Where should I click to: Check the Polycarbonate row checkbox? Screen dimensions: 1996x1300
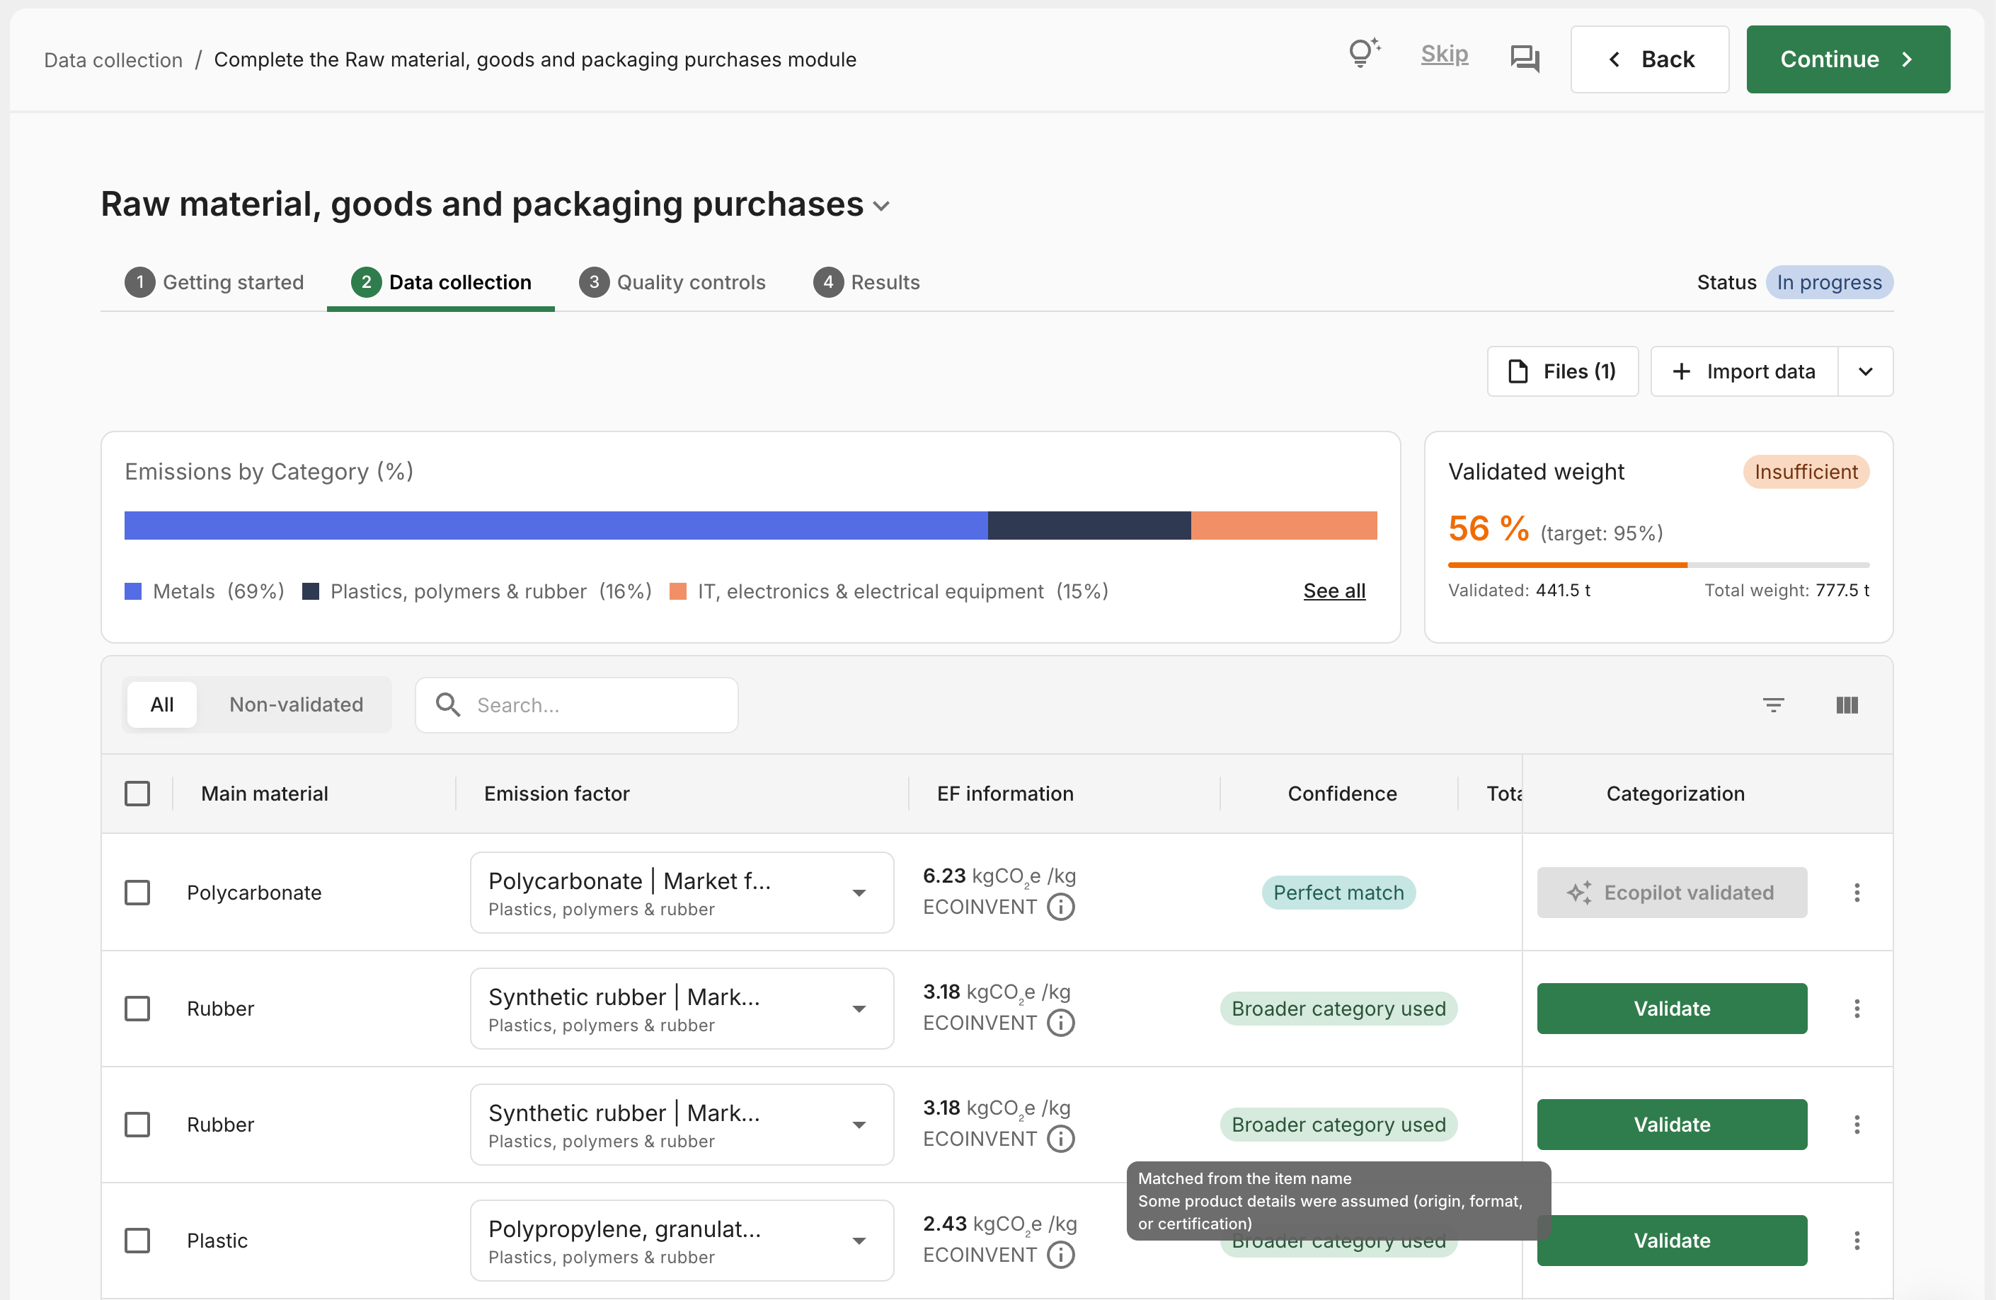point(137,893)
